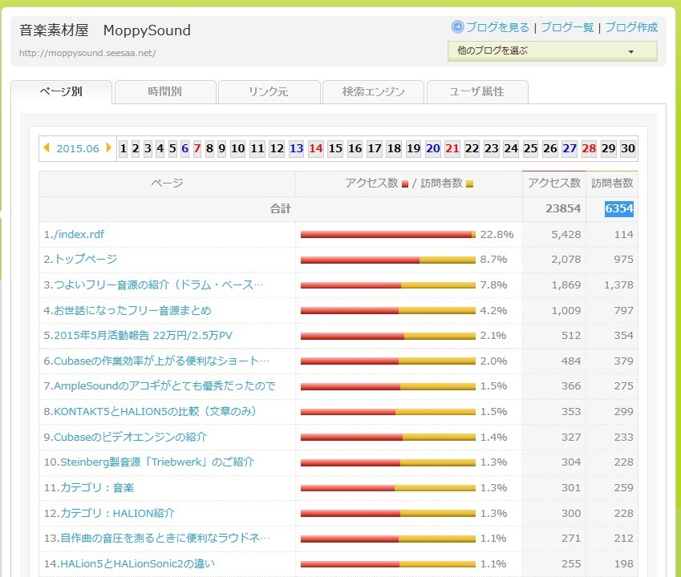Switch to the 時間別 tab
Viewport: 681px width, 577px height.
(164, 91)
